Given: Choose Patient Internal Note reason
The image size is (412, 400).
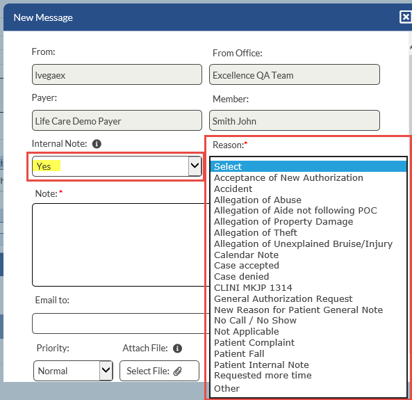Looking at the screenshot, I should pyautogui.click(x=308, y=365).
